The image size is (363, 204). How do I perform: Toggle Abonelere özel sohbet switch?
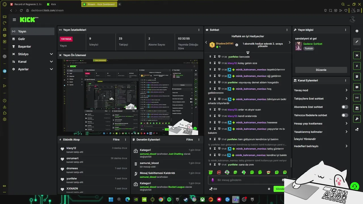click(x=345, y=107)
